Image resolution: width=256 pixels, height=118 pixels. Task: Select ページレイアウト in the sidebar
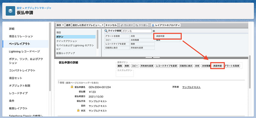click(x=25, y=44)
